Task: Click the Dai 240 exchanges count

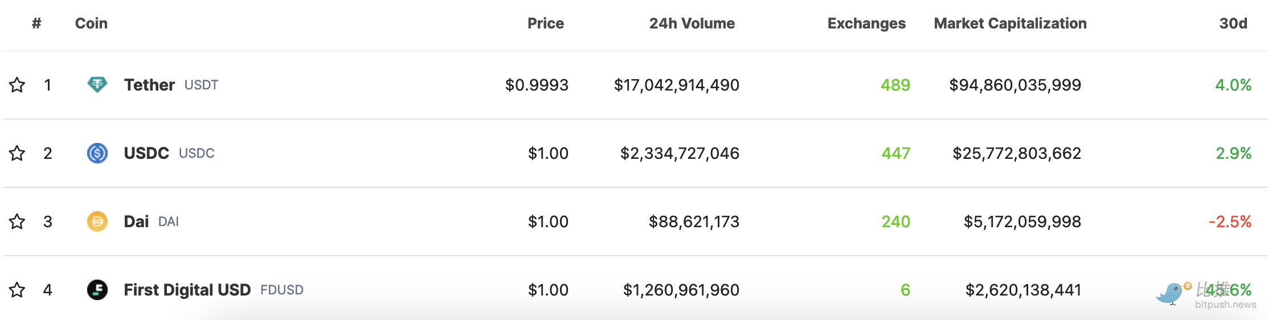Action: tap(896, 221)
